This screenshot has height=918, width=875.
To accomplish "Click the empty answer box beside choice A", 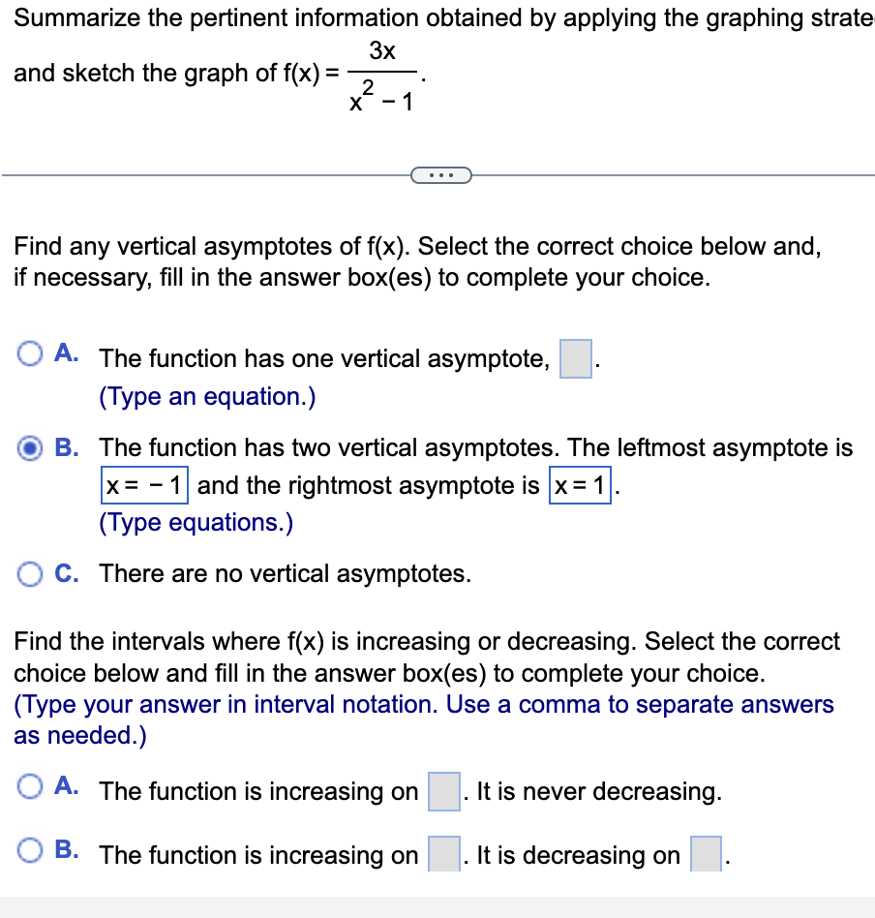I will click(576, 357).
